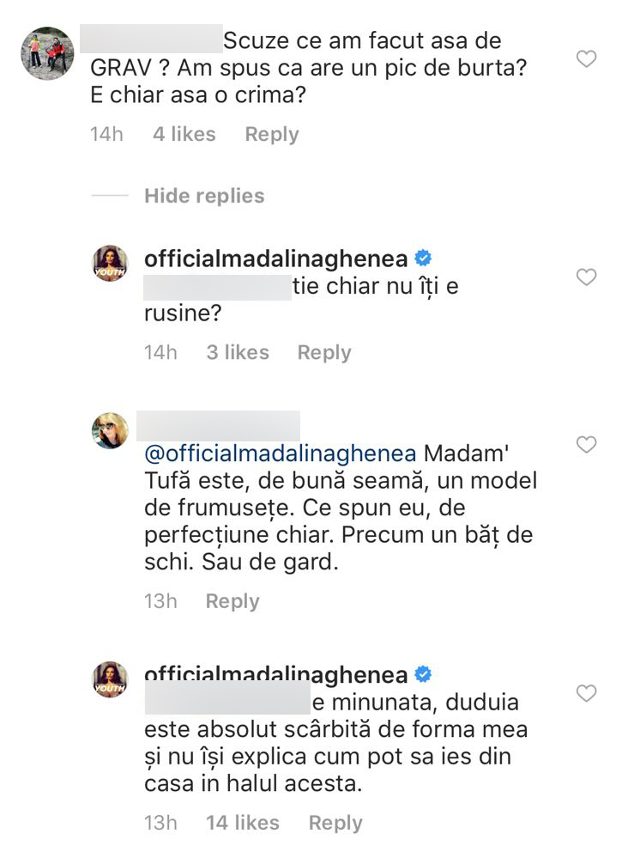Tap verified badge above the "rusine" reply
Image resolution: width=634 pixels, height=852 pixels.
(x=424, y=258)
